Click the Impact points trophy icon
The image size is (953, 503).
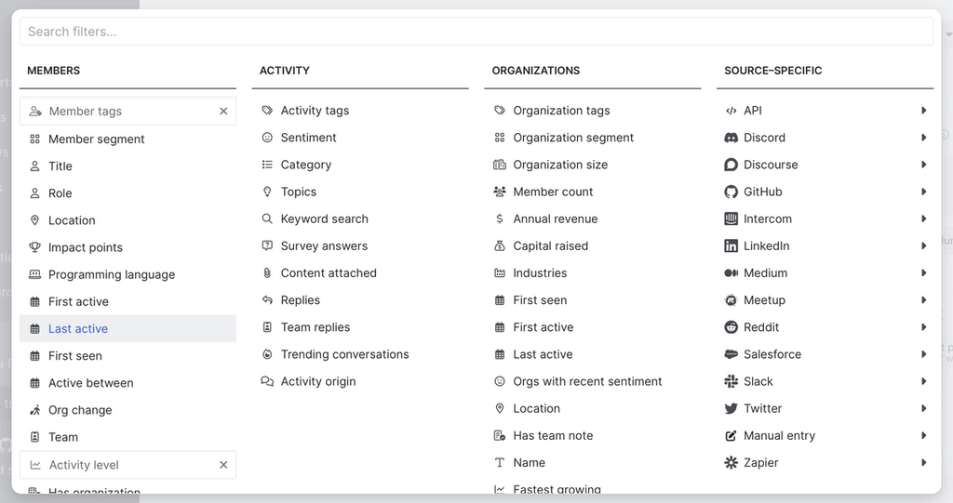point(35,247)
